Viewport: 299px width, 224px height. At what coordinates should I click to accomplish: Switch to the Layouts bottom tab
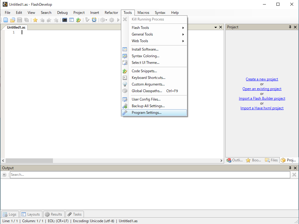tap(31, 214)
